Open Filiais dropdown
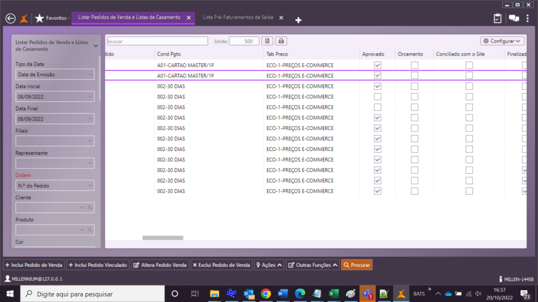The image size is (538, 302). click(55, 141)
